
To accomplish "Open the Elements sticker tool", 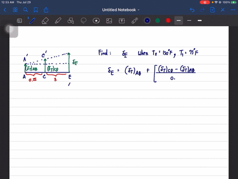I will [x=96, y=21].
